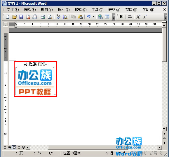Open the 窗口(W) menu
Image resolution: width=169 pixels, height=157 pixels.
point(131,10)
